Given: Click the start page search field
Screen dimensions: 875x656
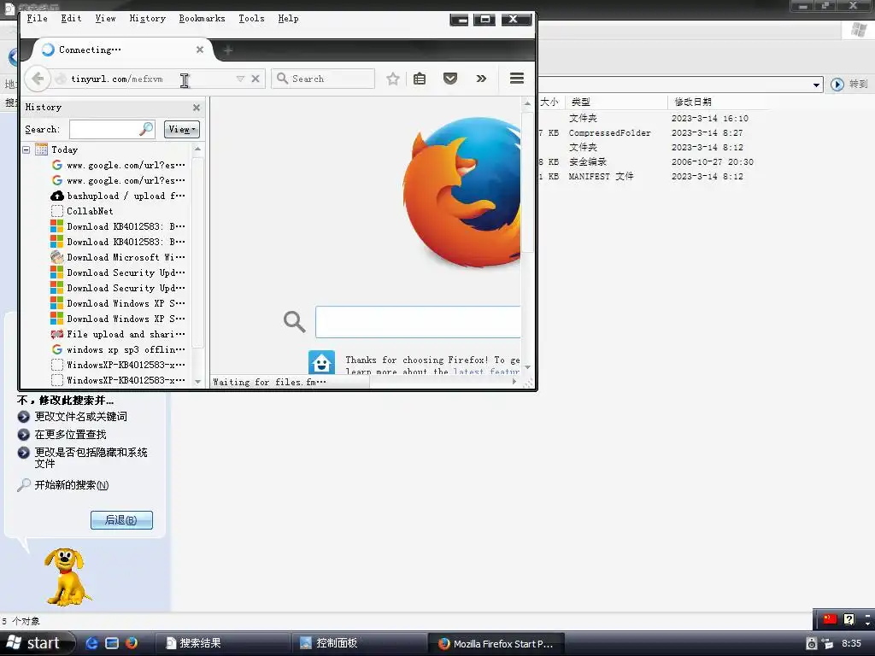Looking at the screenshot, I should pyautogui.click(x=418, y=322).
